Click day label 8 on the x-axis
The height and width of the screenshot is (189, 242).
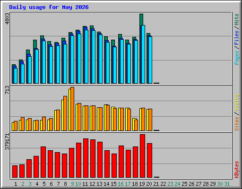[x=65, y=184]
